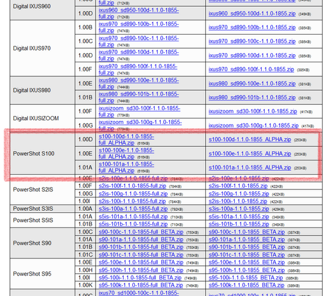Open ixus970_sd890-100f-1.1.0-1855.zip link
Viewport: 324px width, 296px height.
(x=251, y=69)
